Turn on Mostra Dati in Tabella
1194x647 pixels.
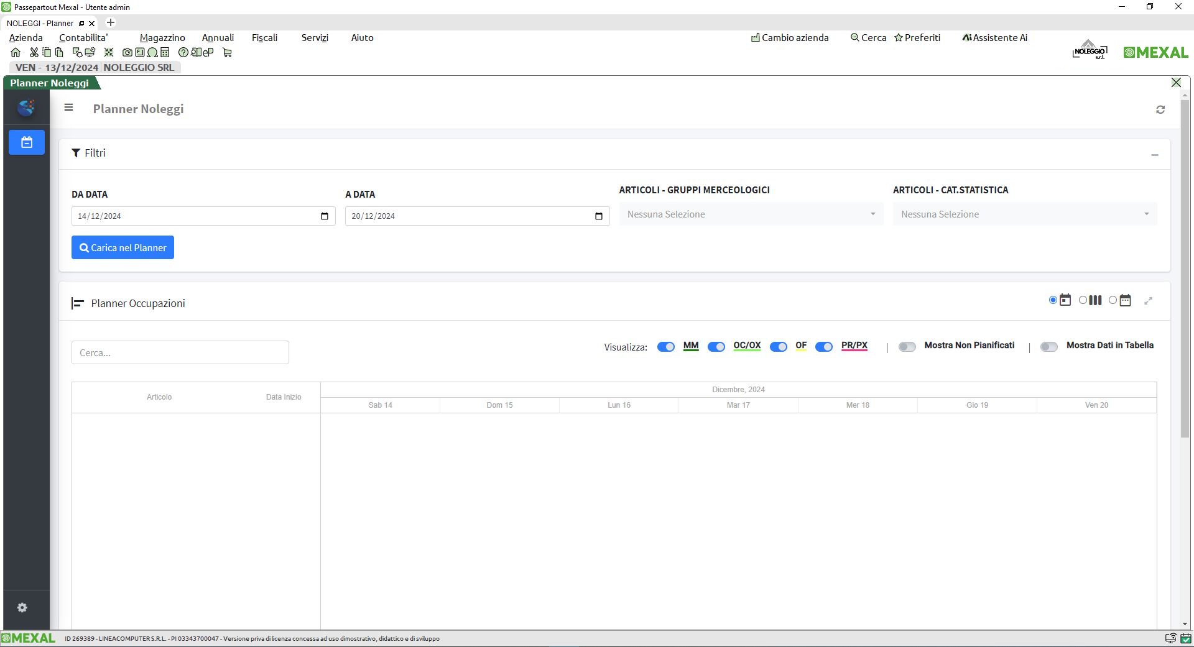click(x=1049, y=347)
